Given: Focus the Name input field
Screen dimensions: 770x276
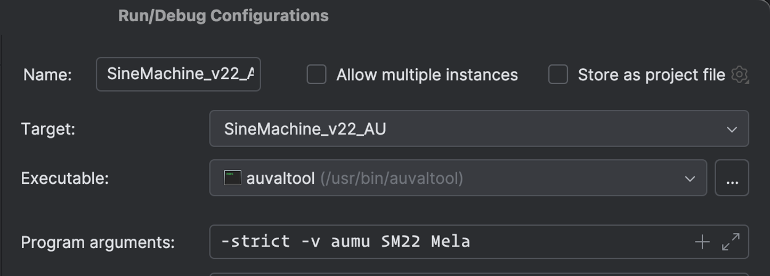Looking at the screenshot, I should 178,74.
